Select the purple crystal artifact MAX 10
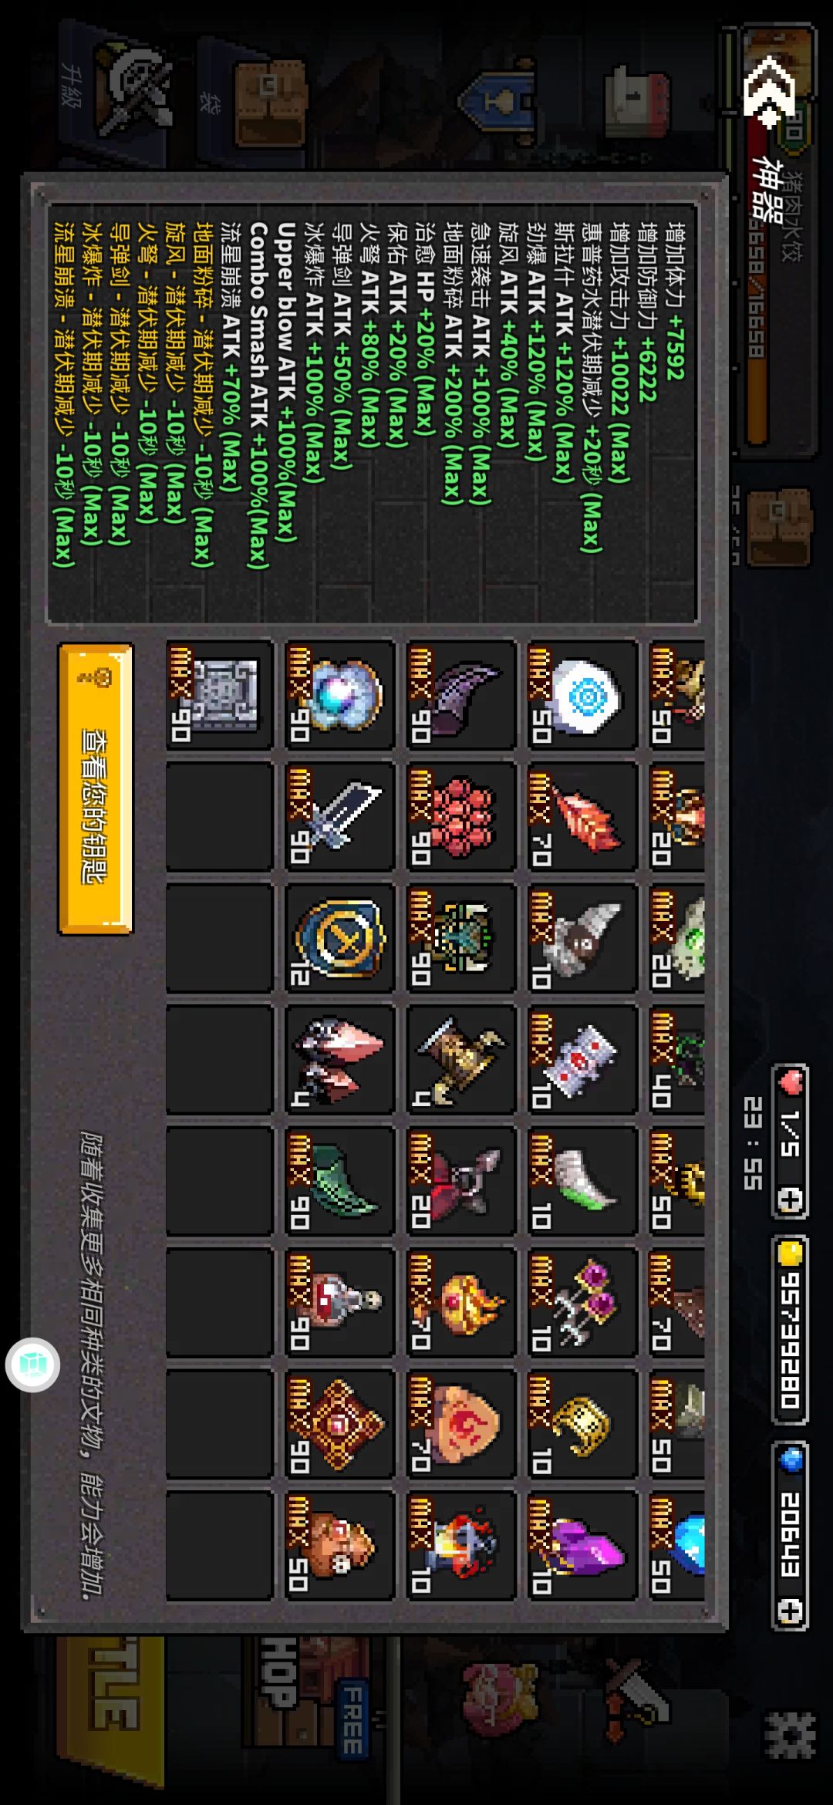This screenshot has width=833, height=1805. 582,1545
